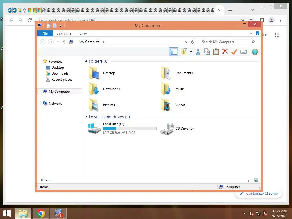The image size is (292, 219).
Task: Click the Email envelope toolbar icon
Action: pyautogui.click(x=244, y=52)
